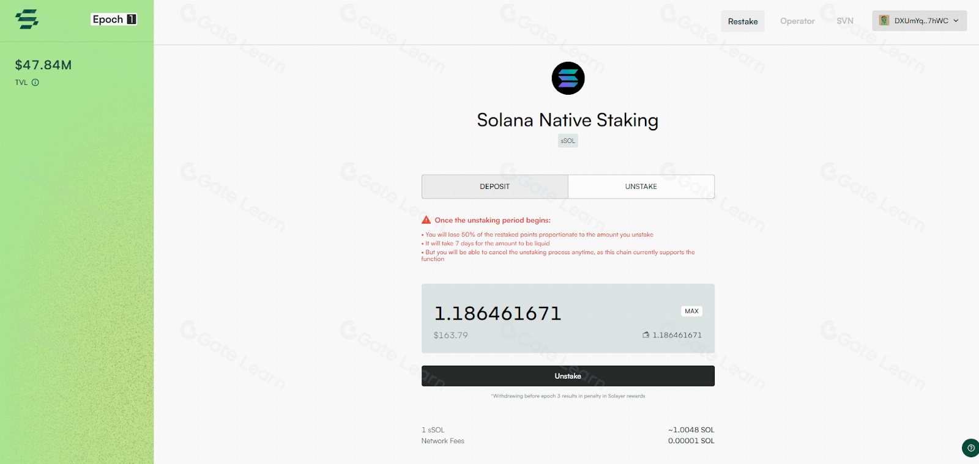Click the Solayer logo icon
This screenshot has width=979, height=464.
26,20
